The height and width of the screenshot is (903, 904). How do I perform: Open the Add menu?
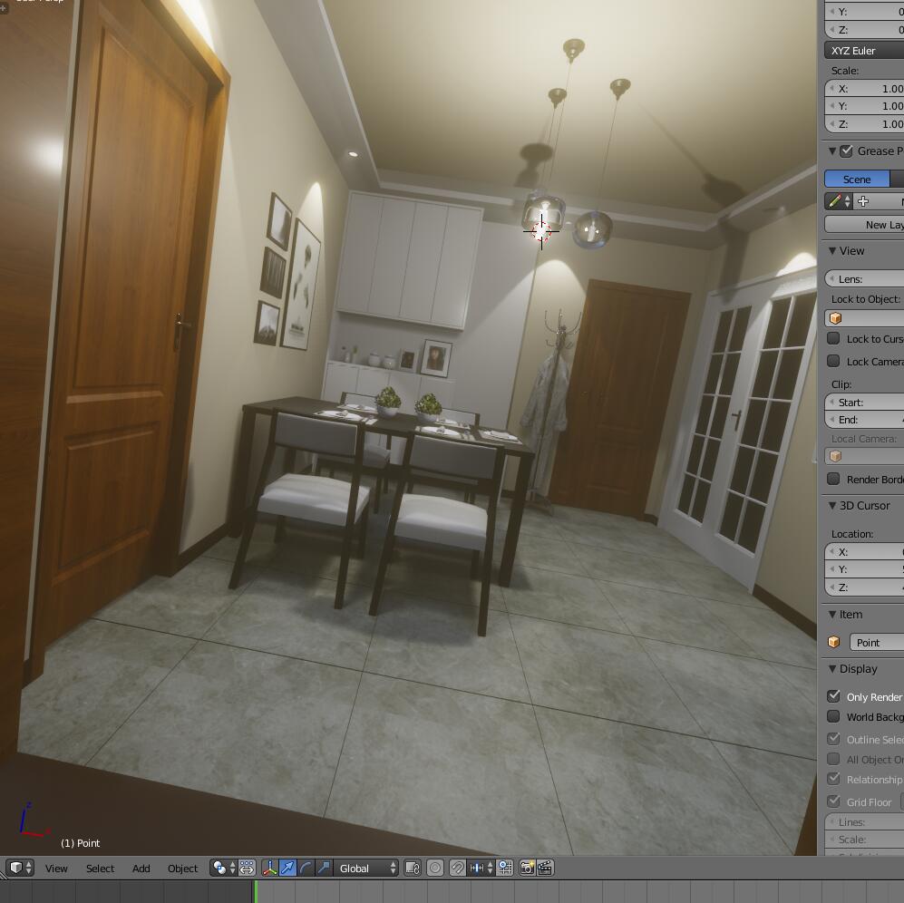pos(141,869)
